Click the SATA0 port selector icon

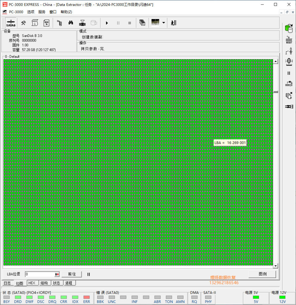point(11,23)
